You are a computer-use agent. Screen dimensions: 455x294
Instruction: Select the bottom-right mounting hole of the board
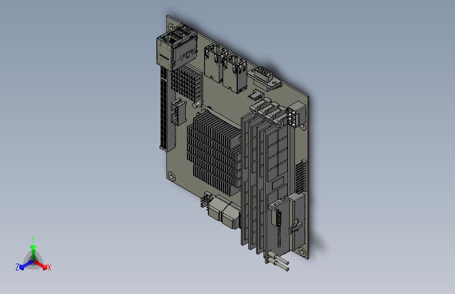303,252
